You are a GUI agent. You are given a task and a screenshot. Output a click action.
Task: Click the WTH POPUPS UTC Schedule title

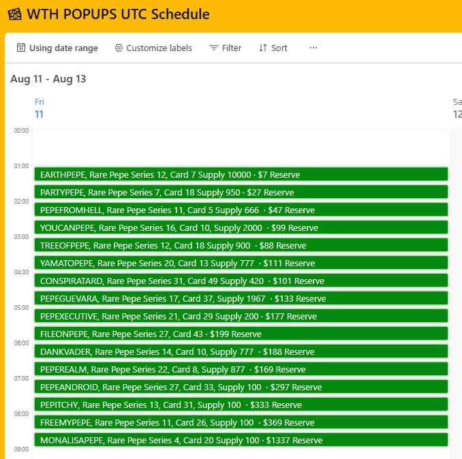[x=118, y=14]
